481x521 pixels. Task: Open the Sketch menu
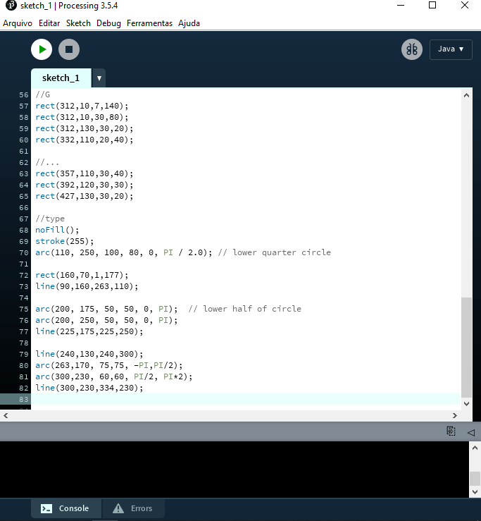pos(78,23)
